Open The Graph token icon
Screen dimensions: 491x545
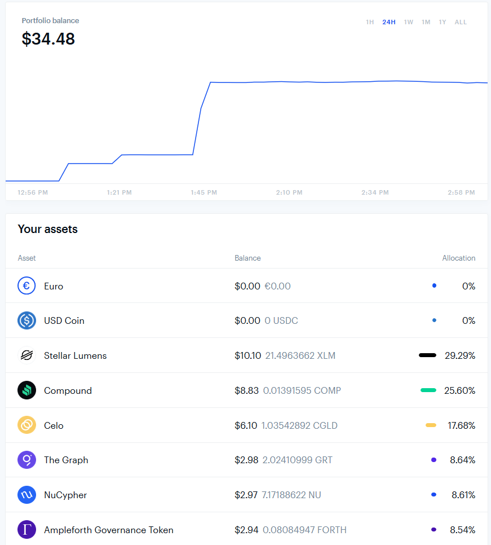(26, 460)
